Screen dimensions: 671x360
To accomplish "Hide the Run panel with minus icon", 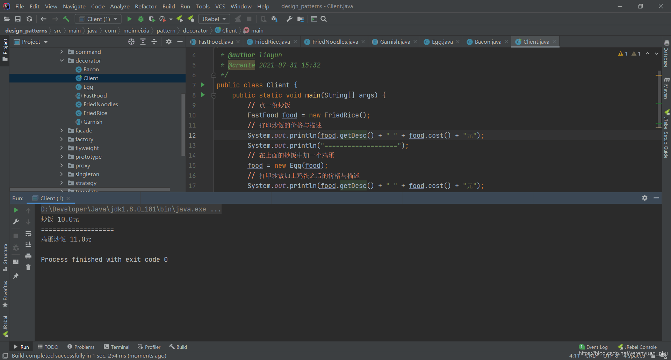I will 656,198.
